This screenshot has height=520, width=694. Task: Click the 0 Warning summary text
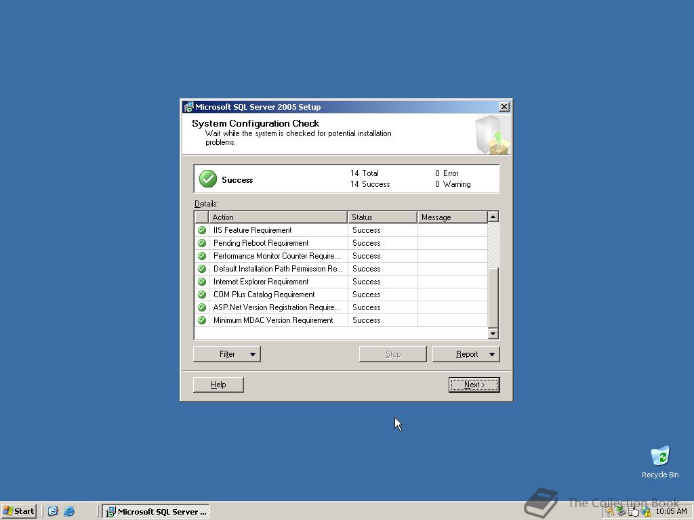pos(452,184)
